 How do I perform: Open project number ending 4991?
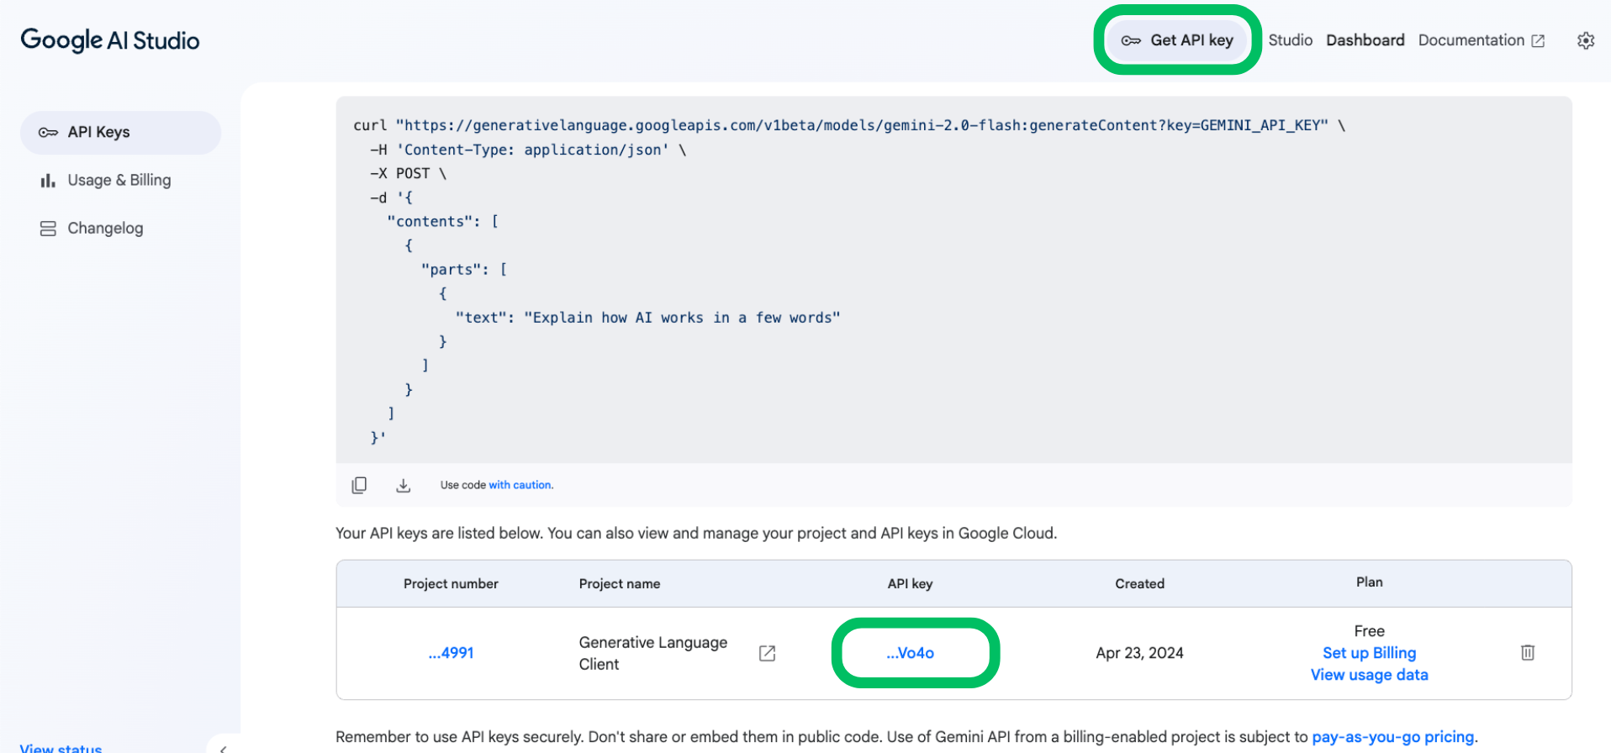(x=451, y=653)
